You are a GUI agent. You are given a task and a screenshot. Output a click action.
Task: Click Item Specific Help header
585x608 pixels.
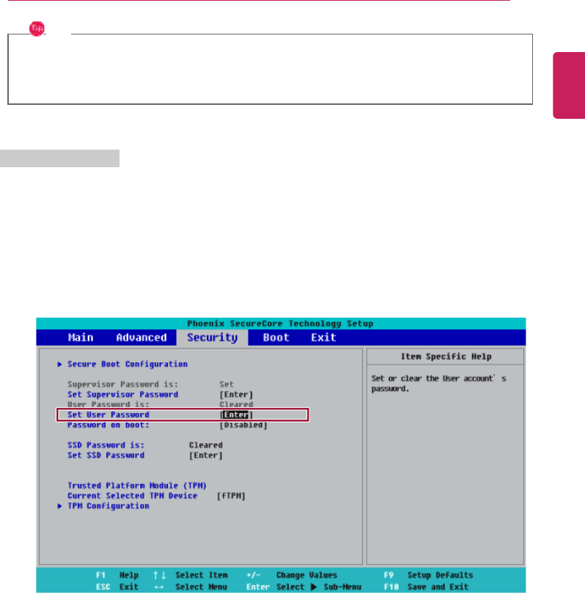point(446,356)
